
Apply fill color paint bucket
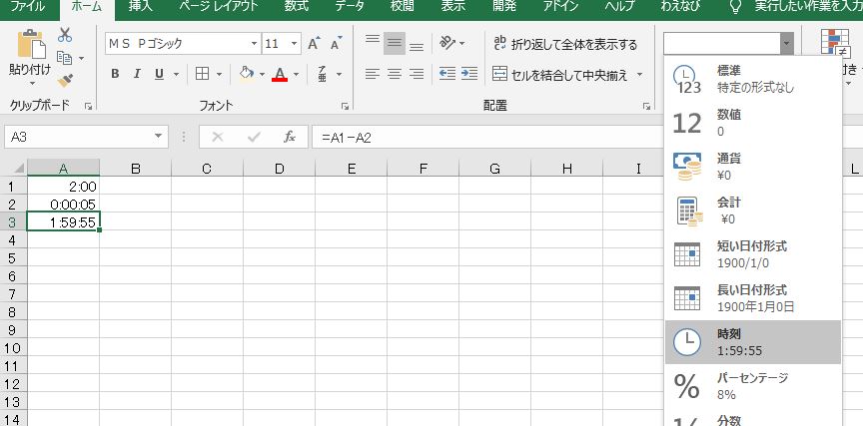tap(247, 74)
